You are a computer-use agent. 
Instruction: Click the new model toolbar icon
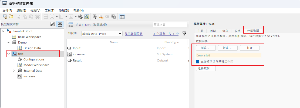(x=5, y=17)
